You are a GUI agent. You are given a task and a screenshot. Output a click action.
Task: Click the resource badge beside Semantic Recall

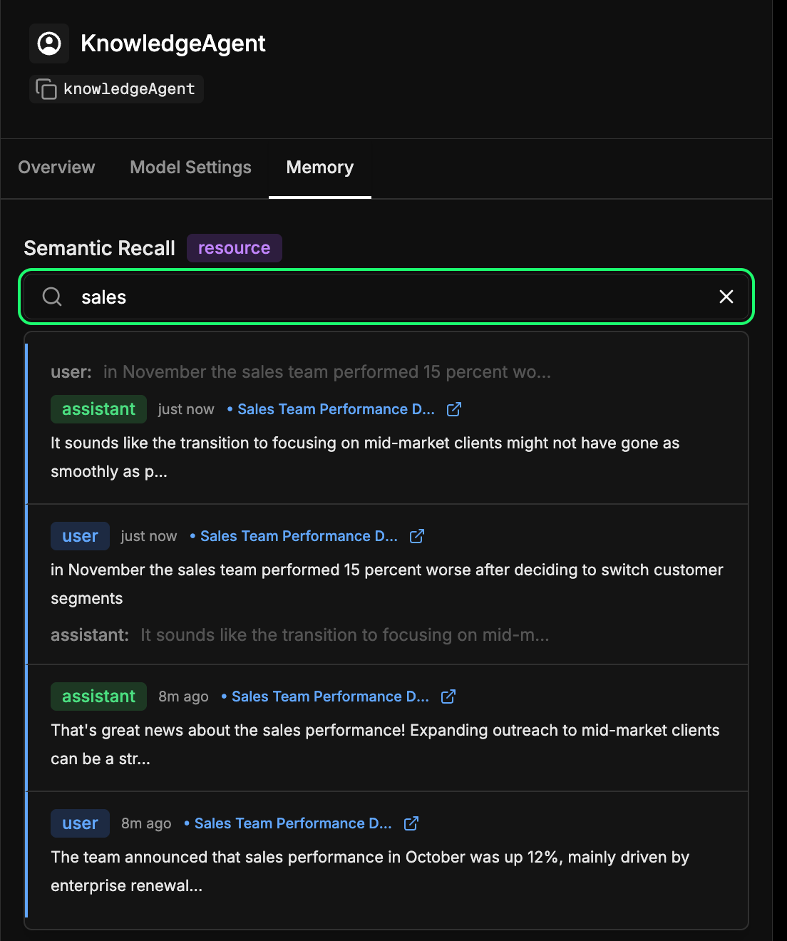pos(234,247)
